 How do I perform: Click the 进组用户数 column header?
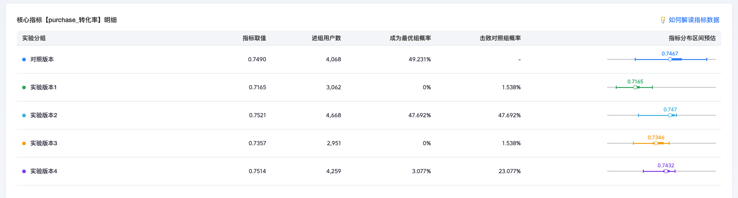coord(326,38)
